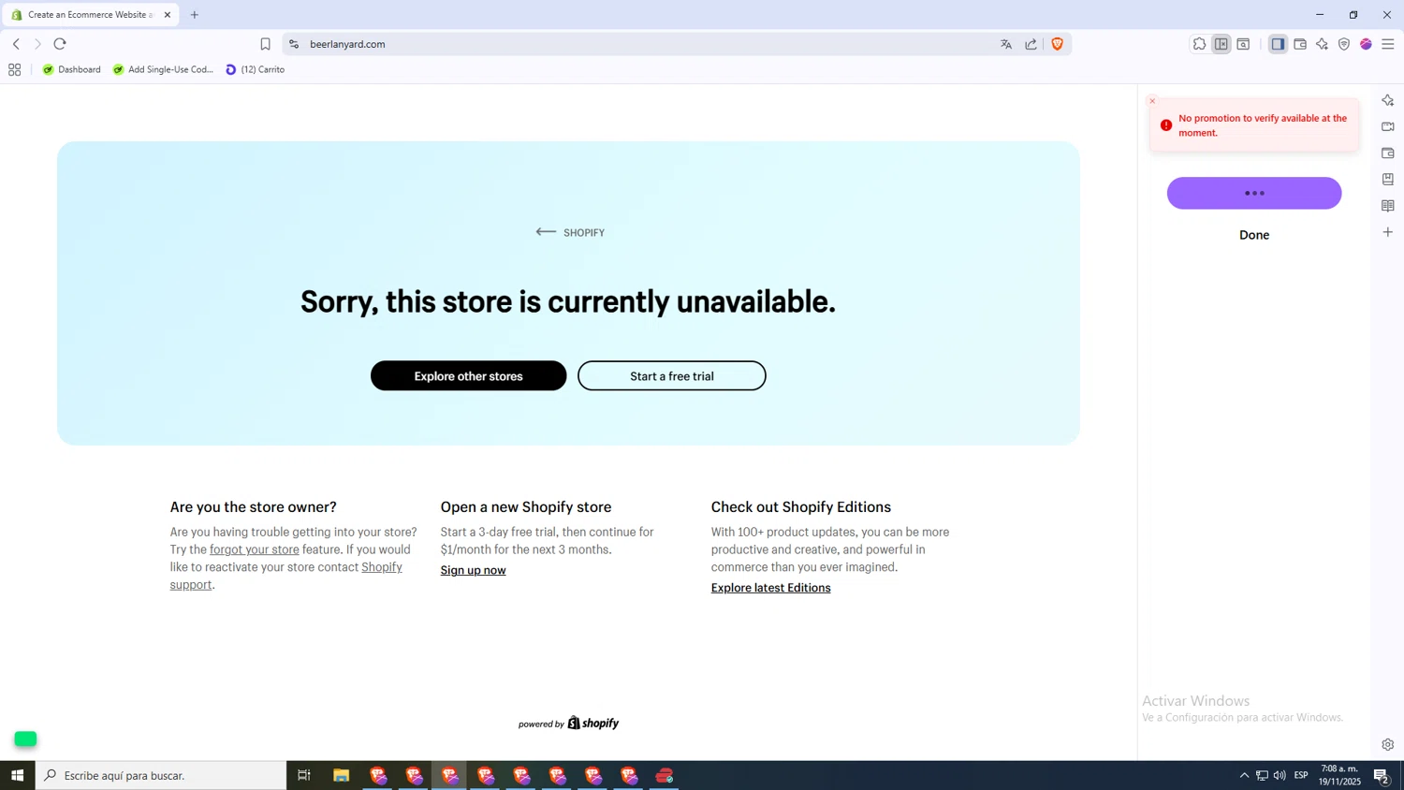Close the Shopify browser tab
Viewport: 1404px width, 790px height.
point(168,15)
